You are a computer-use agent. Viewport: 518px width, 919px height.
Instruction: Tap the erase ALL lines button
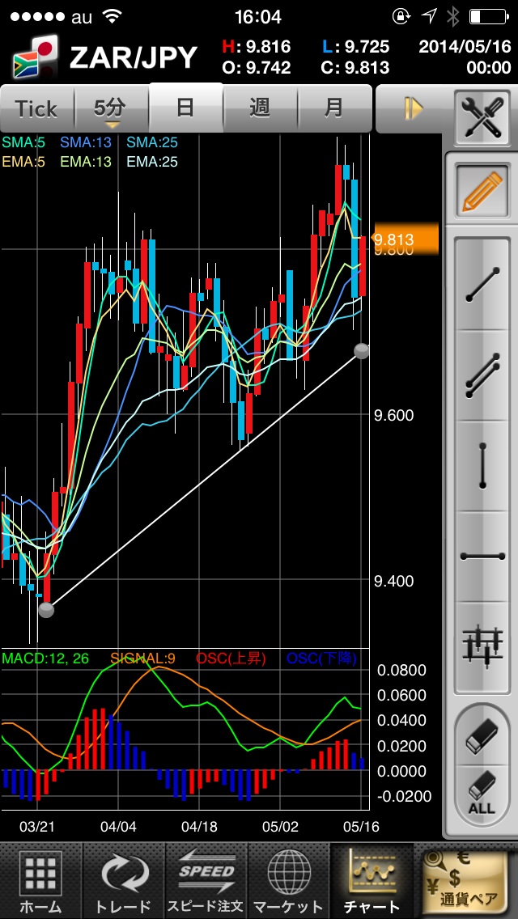(x=482, y=793)
